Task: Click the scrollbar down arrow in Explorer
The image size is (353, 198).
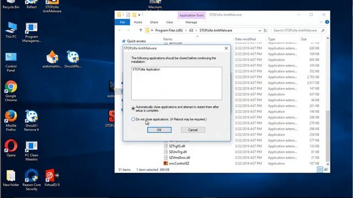Action: point(328,164)
